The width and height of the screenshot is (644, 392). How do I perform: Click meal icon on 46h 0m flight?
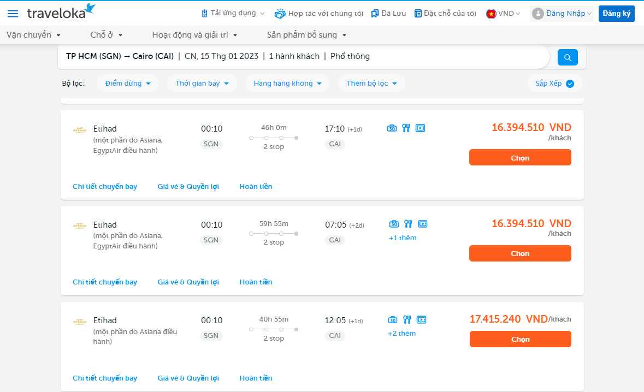pyautogui.click(x=406, y=128)
